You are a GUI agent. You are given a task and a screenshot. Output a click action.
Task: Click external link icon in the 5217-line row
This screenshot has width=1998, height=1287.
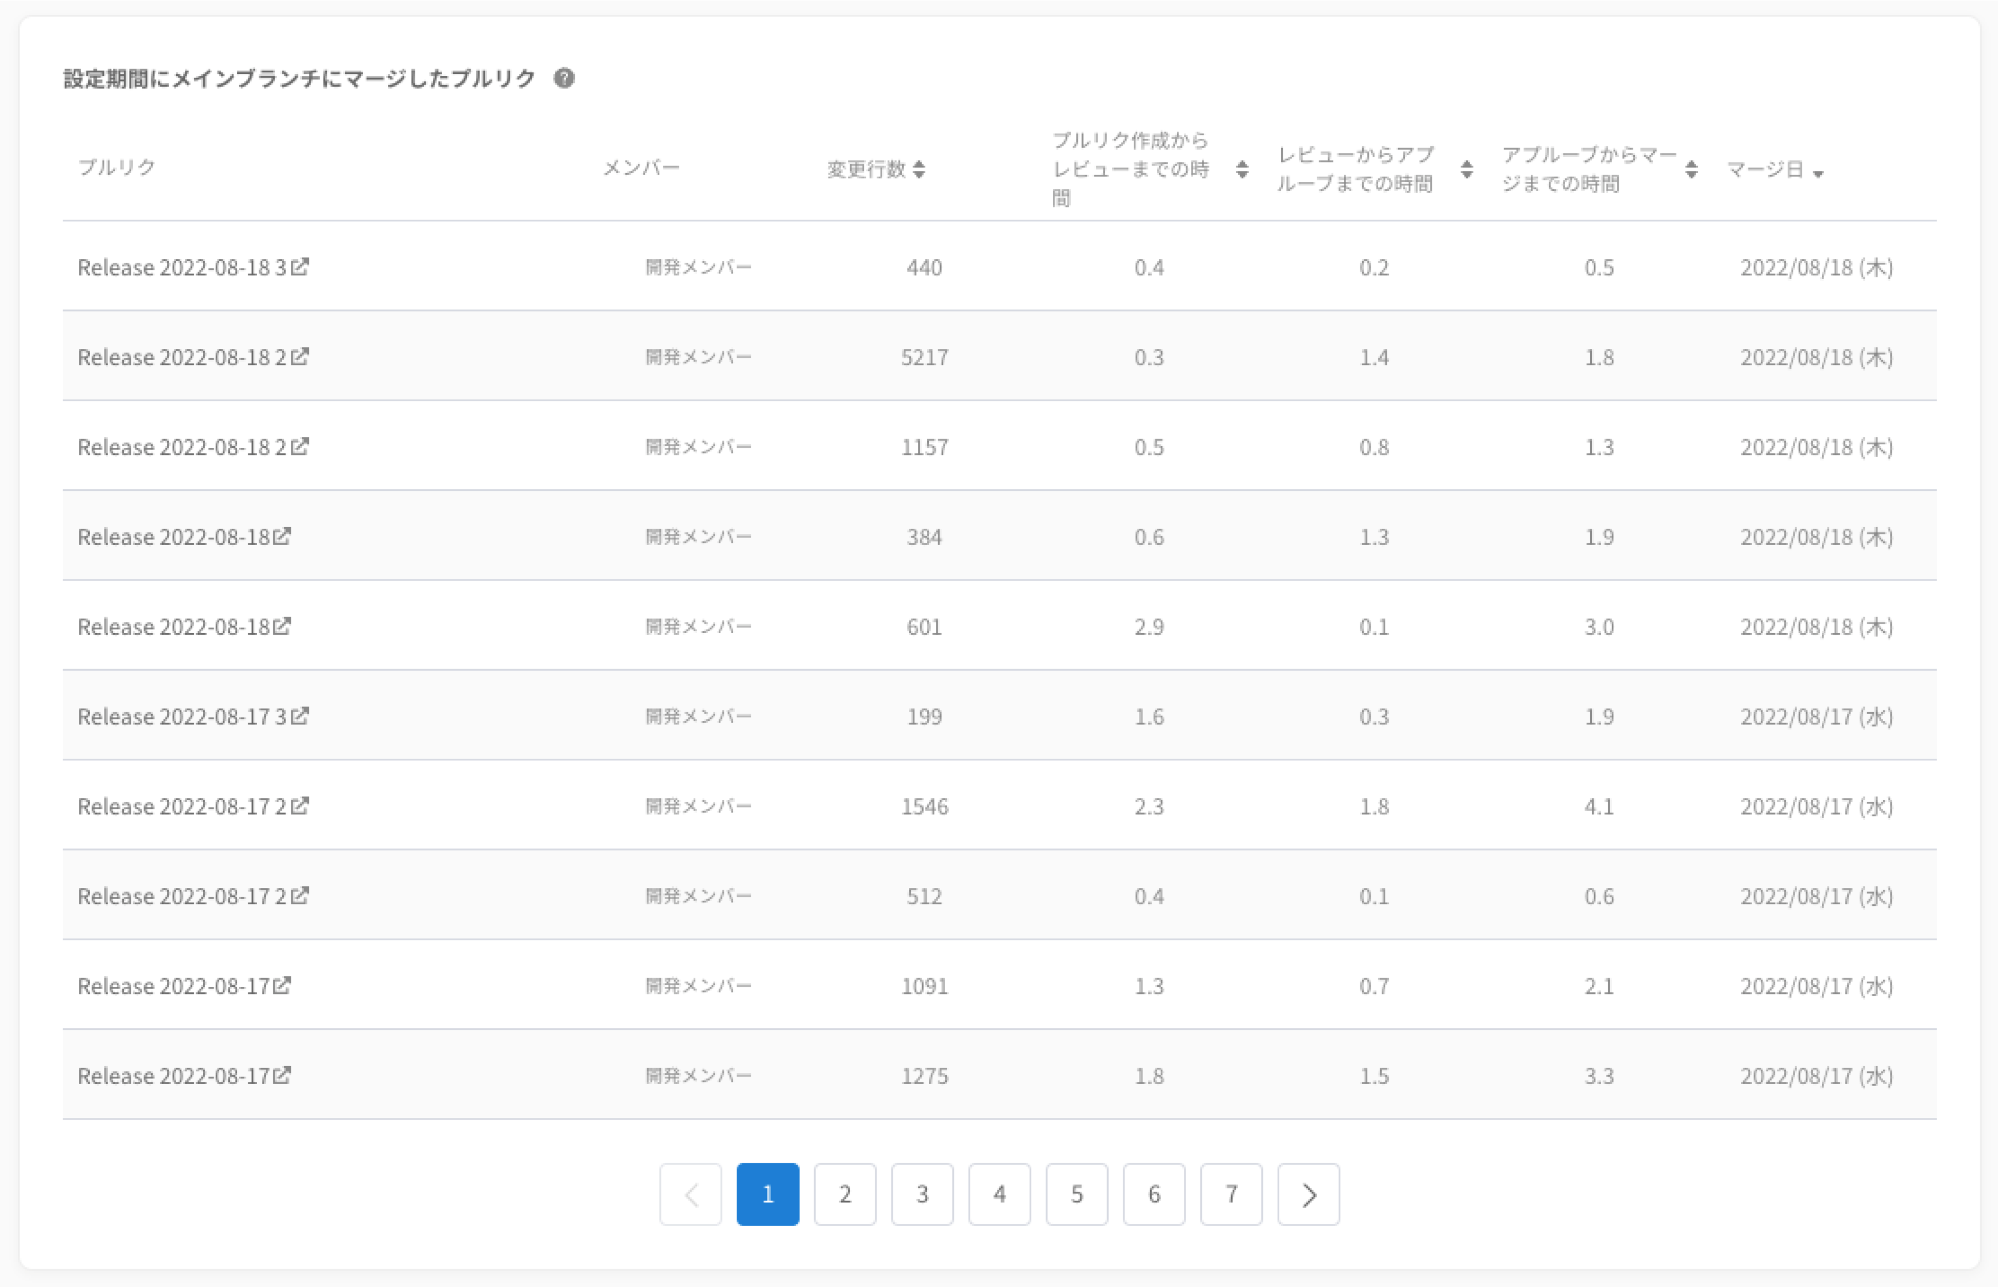pyautogui.click(x=299, y=356)
